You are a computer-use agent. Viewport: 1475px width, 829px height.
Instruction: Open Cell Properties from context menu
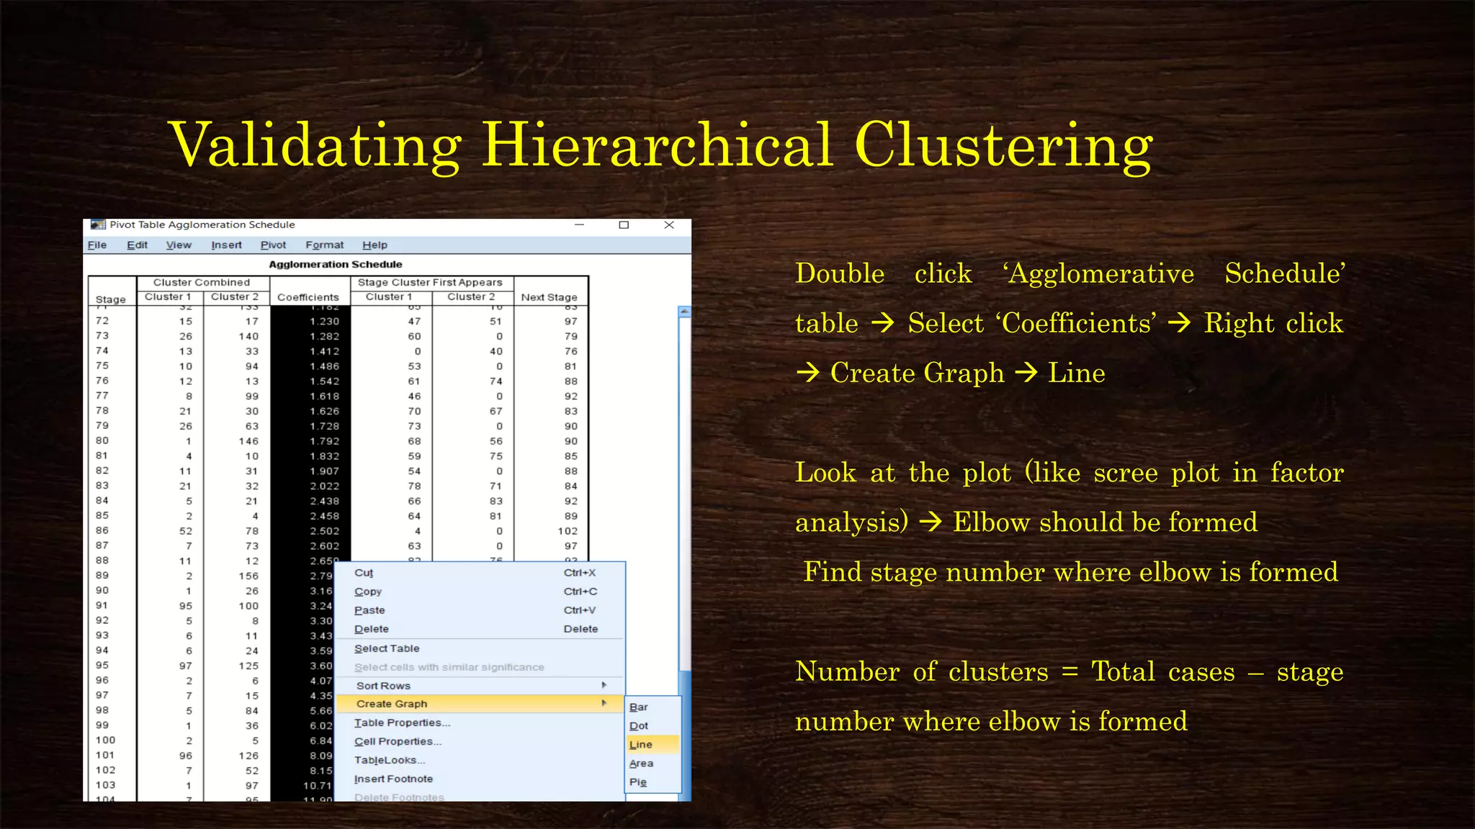tap(480, 741)
